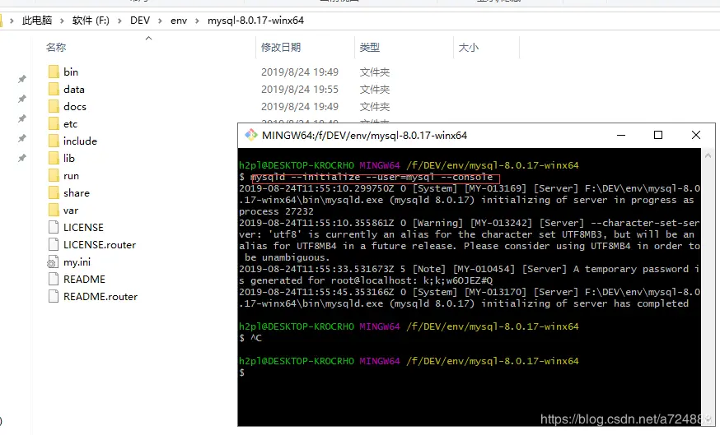This screenshot has width=720, height=435.
Task: Open the docs folder icon
Action: [54, 106]
